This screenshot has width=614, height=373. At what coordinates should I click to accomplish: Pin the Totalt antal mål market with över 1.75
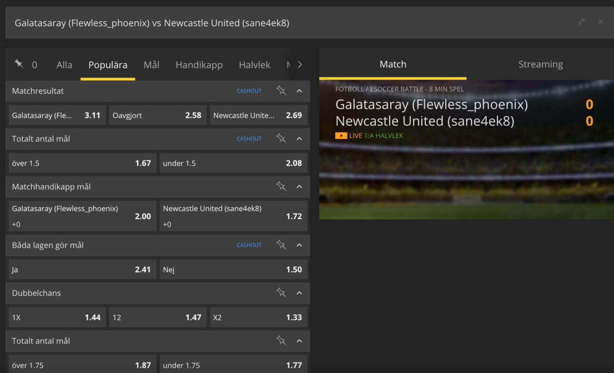[281, 341]
